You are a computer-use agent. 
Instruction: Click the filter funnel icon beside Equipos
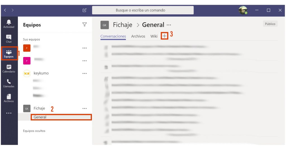[84, 25]
